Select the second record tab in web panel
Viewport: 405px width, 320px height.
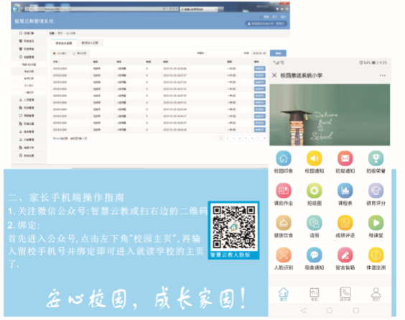pos(90,42)
